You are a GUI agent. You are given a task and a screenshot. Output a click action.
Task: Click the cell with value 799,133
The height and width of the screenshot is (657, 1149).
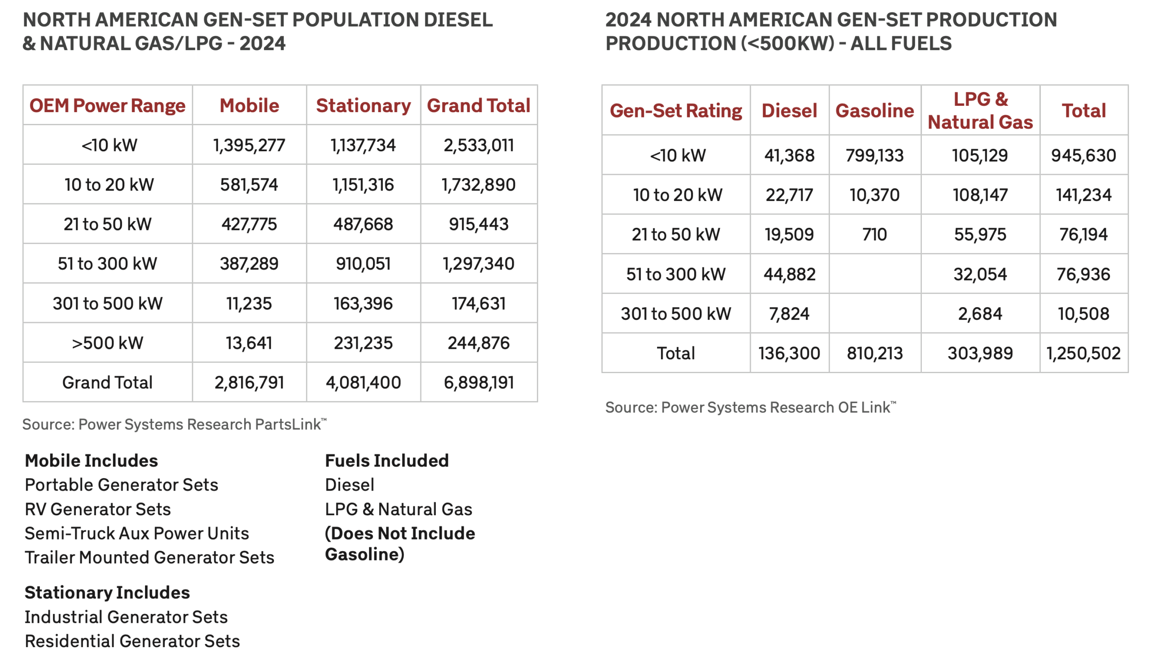(874, 156)
